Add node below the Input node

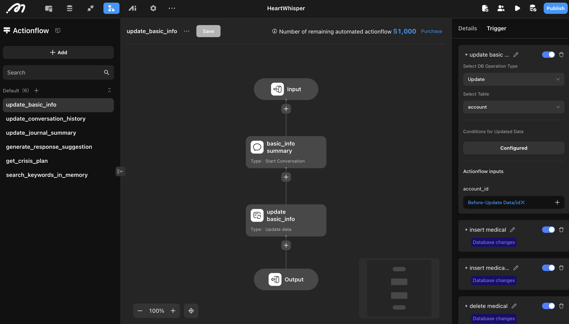(x=286, y=109)
